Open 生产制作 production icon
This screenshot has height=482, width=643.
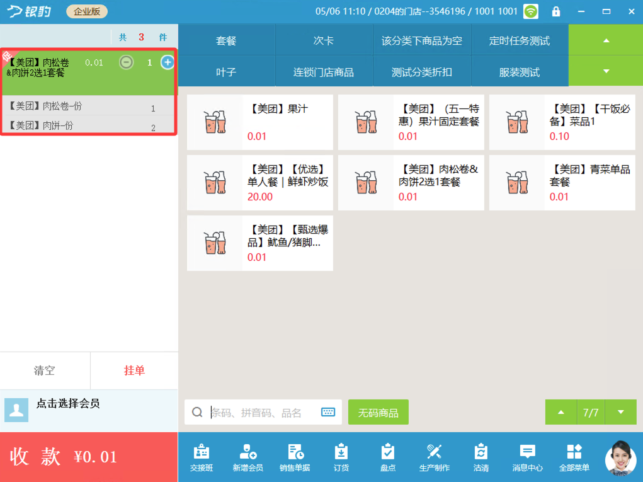tap(435, 457)
